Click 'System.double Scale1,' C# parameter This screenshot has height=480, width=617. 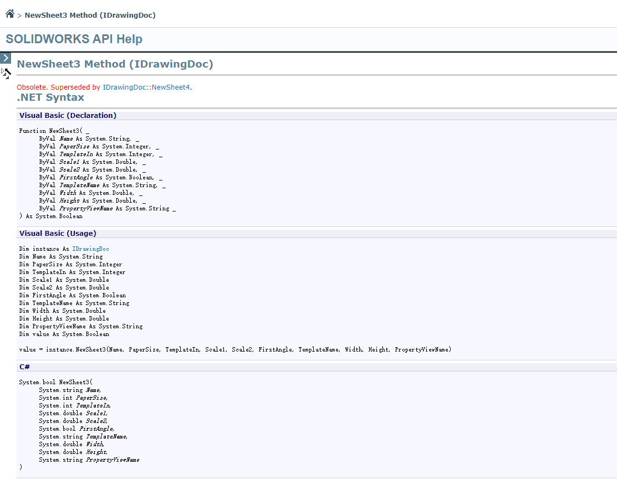click(x=74, y=413)
